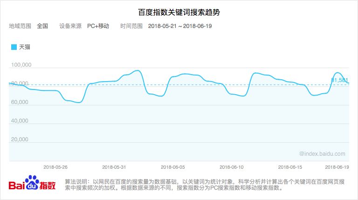
Task: Click the blue 天猫 legend swatch
Action: (x=14, y=47)
